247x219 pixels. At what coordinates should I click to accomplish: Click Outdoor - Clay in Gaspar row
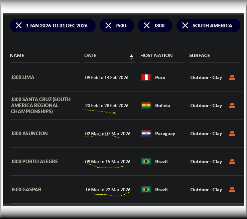pyautogui.click(x=206, y=190)
